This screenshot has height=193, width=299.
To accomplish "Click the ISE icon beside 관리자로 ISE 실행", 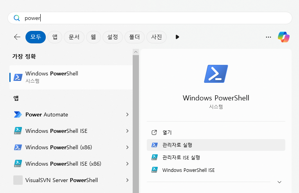I will point(155,157).
